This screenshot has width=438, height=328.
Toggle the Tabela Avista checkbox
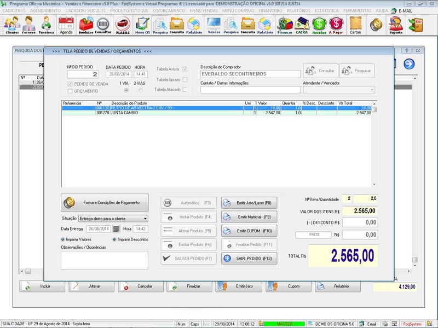coord(185,69)
